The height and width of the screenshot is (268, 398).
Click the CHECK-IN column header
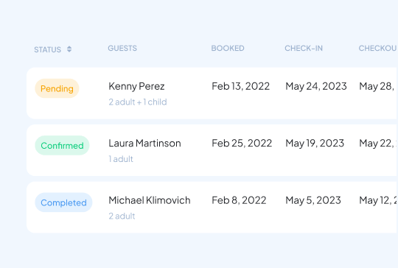pyautogui.click(x=304, y=48)
